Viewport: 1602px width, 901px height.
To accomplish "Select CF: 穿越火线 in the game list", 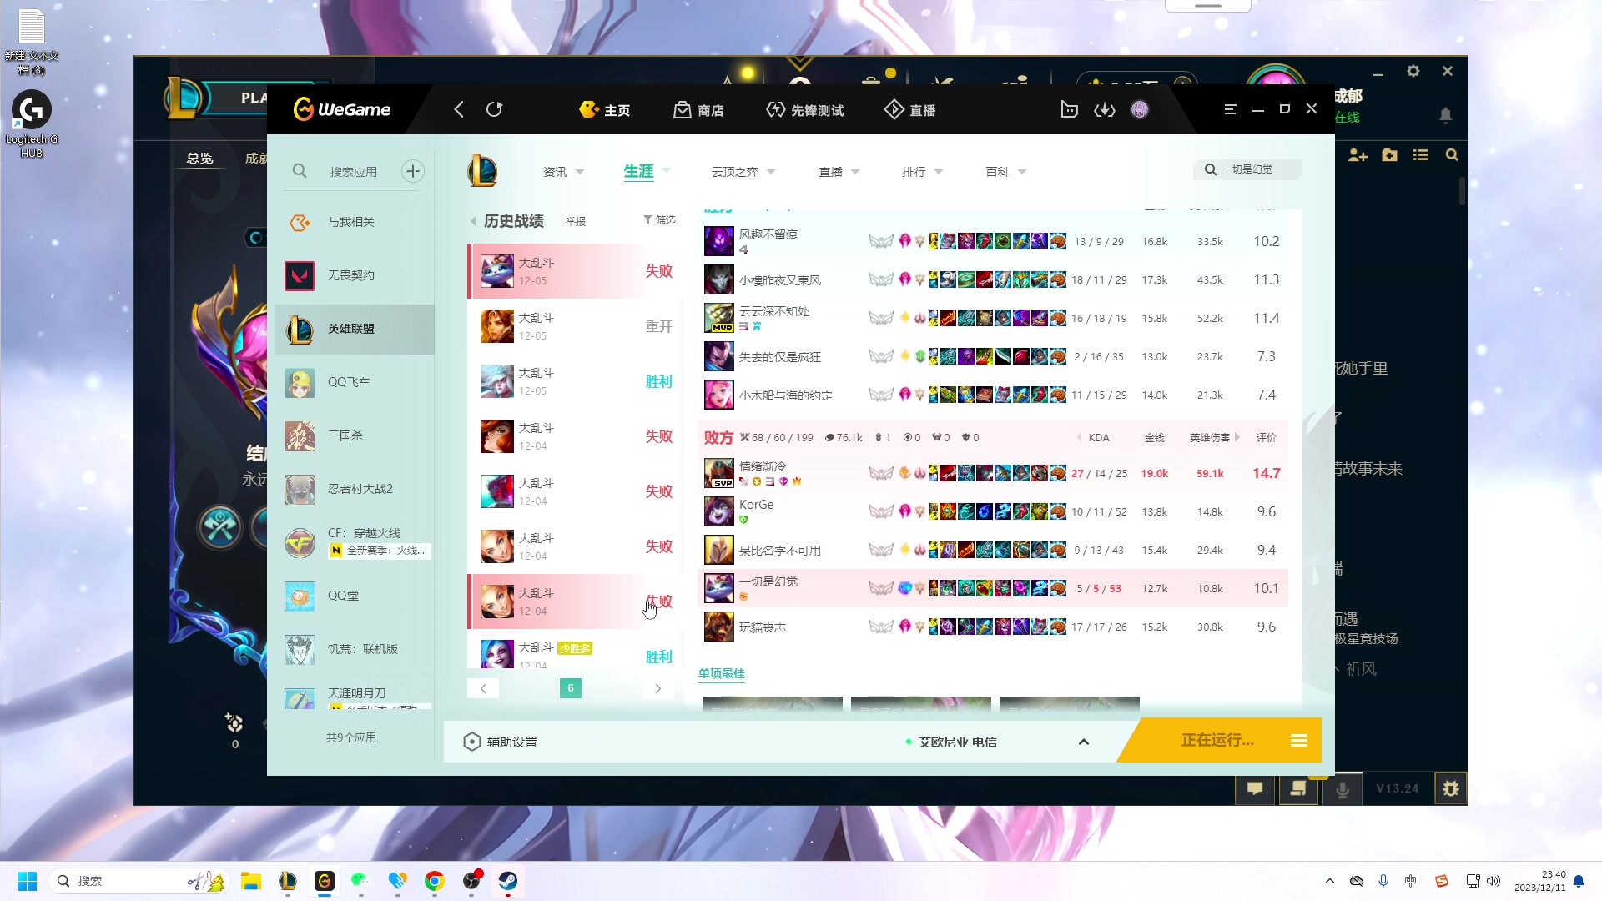I will pyautogui.click(x=355, y=541).
